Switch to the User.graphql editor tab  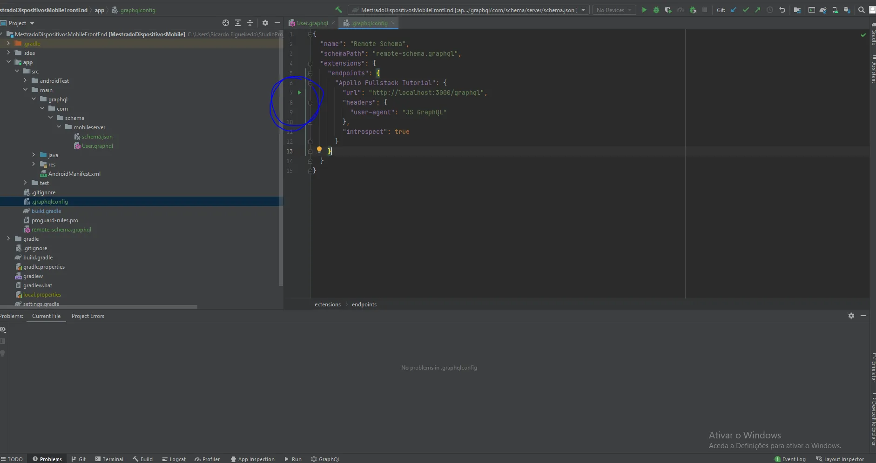tap(312, 23)
